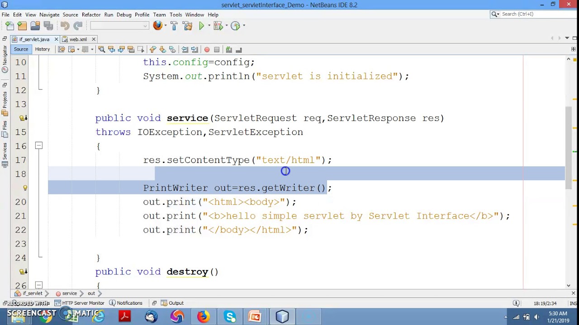Click the Build Project hammer icon
This screenshot has width=579, height=325.
point(174,26)
